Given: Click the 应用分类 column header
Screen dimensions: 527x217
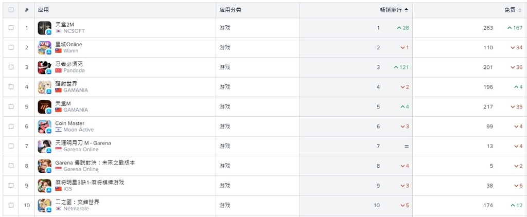Looking at the screenshot, I should pos(230,10).
